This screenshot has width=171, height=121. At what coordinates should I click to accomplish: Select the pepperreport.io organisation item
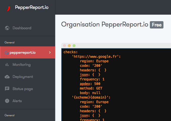tap(27, 52)
